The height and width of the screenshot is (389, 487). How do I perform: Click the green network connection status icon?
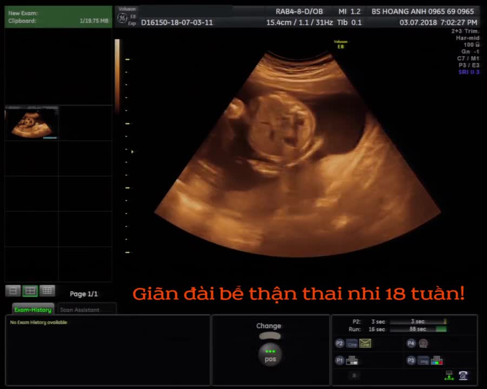449,375
